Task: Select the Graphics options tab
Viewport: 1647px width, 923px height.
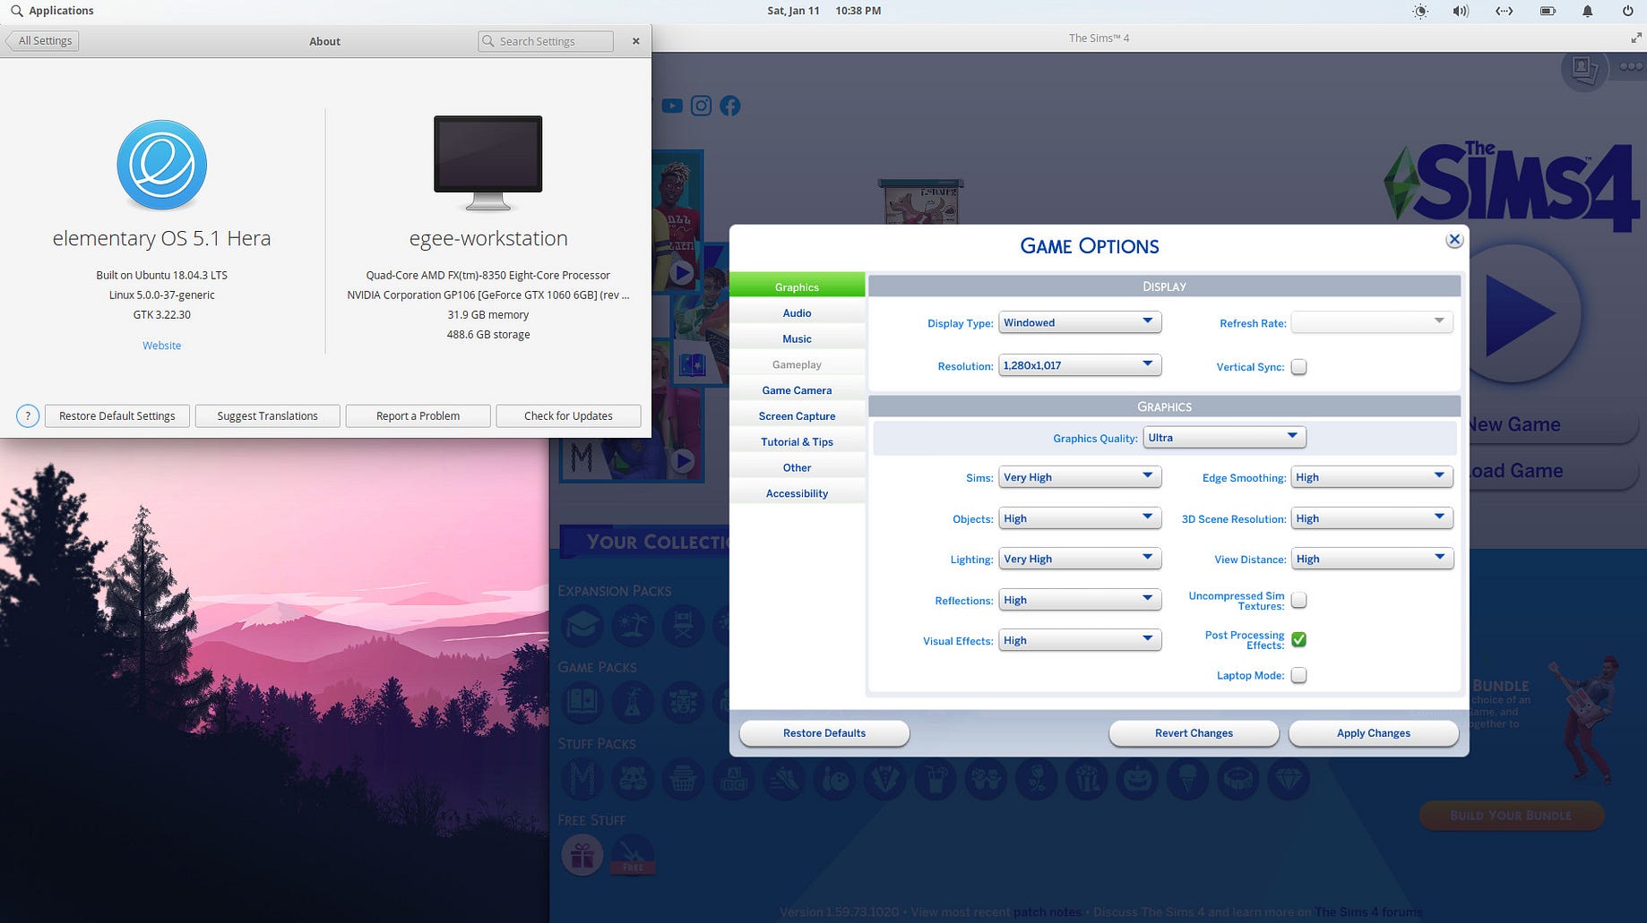Action: (x=797, y=286)
